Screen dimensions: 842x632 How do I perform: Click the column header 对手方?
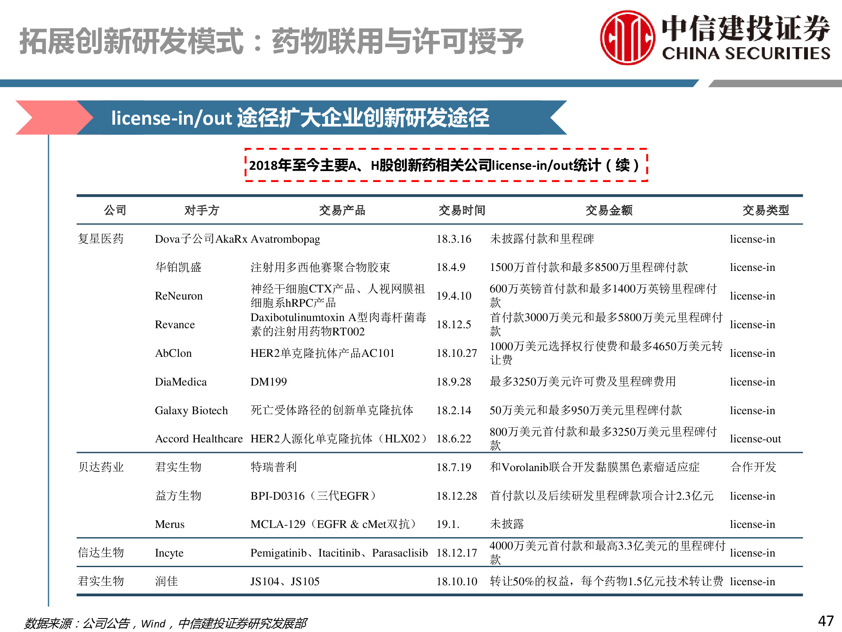[x=202, y=210]
